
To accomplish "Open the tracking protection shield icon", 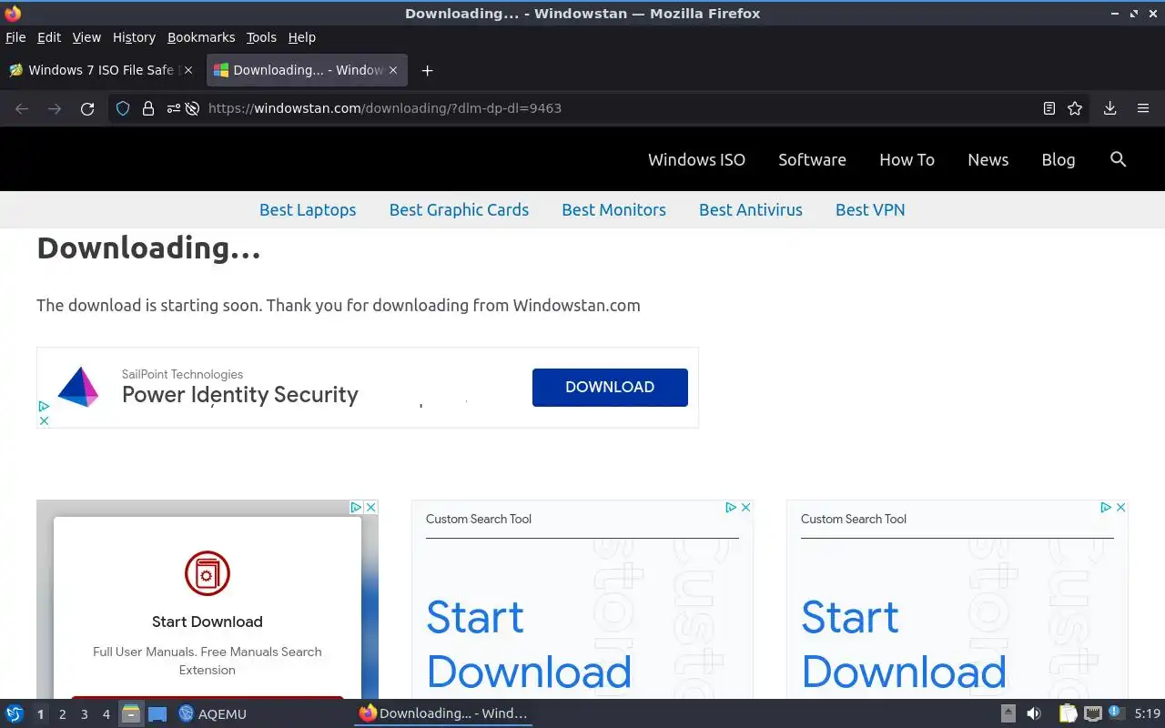I will tap(123, 108).
